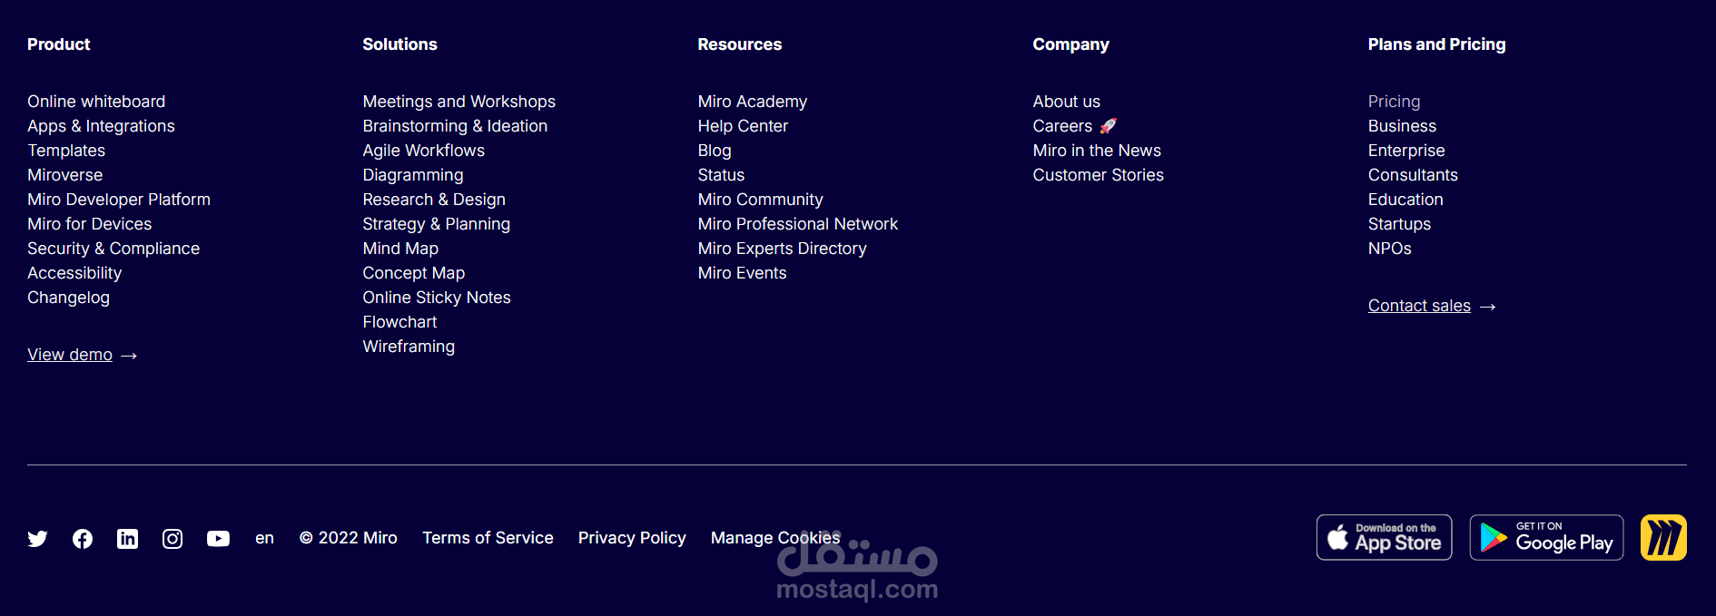Click Brainstorming & Ideation
Screen dimensions: 1716x616
[455, 126]
